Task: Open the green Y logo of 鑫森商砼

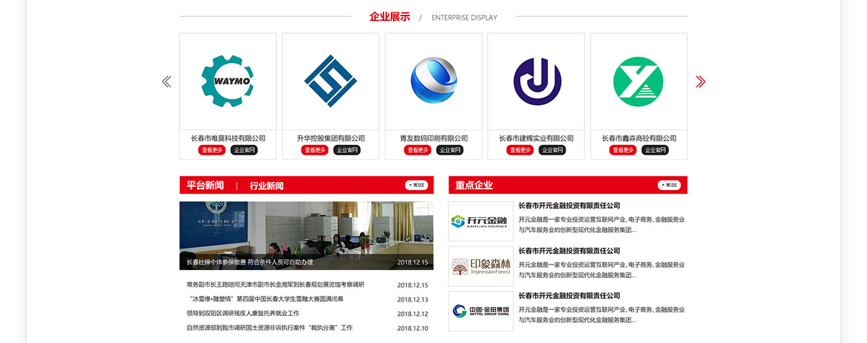Action: tap(638, 81)
